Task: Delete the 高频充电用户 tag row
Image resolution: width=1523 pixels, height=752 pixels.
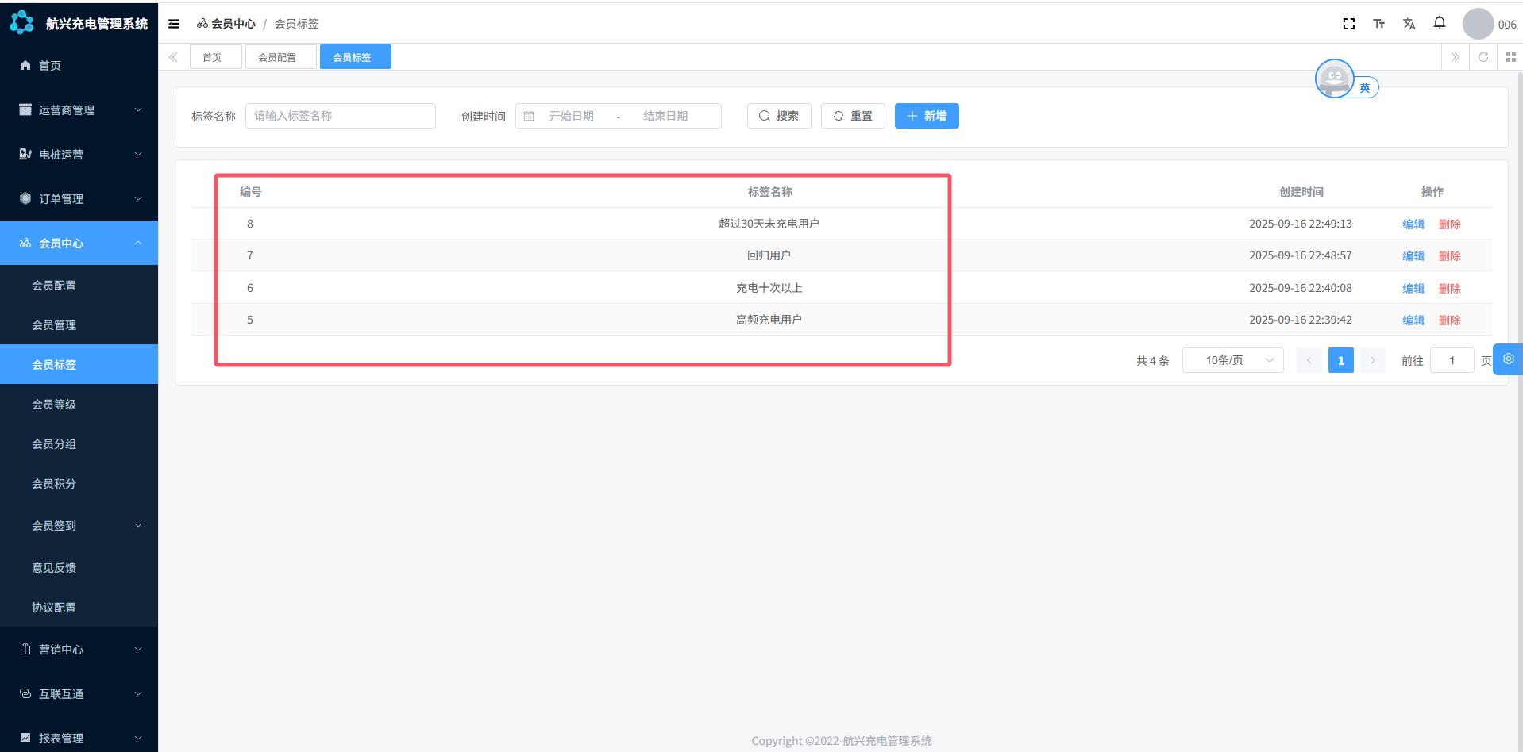Action: (x=1449, y=320)
